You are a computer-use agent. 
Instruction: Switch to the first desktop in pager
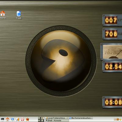[x=39, y=118]
